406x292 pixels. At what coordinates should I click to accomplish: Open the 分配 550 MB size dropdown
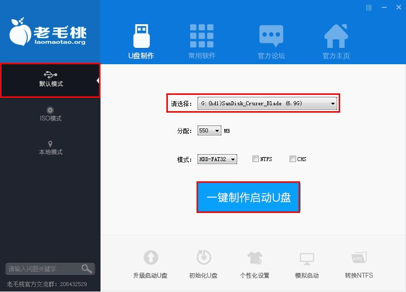click(x=217, y=131)
